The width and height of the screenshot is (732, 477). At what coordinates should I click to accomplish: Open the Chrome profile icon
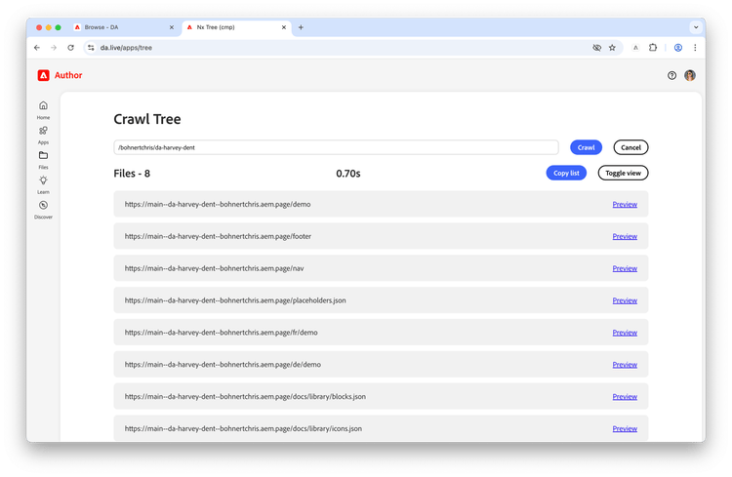point(678,48)
